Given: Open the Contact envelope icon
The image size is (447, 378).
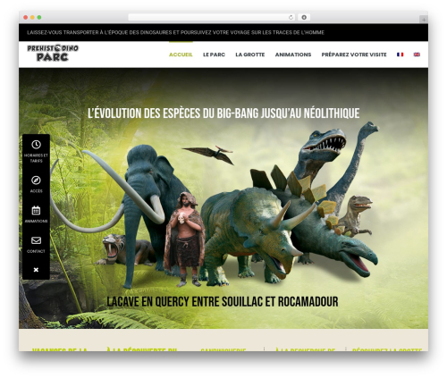Looking at the screenshot, I should pyautogui.click(x=36, y=240).
